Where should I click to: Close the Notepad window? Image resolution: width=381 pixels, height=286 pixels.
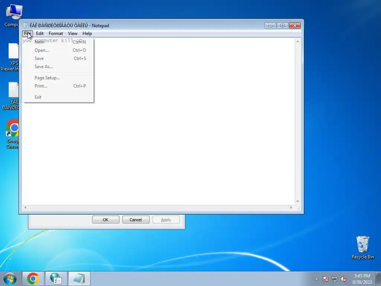coord(295,26)
